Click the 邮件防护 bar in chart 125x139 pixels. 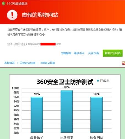(37, 115)
